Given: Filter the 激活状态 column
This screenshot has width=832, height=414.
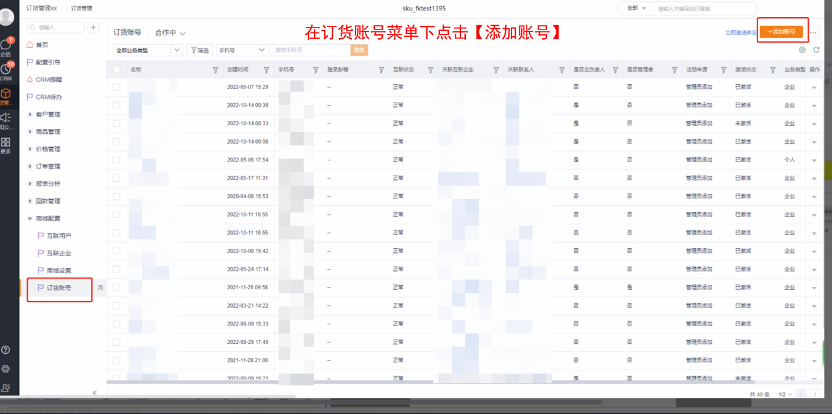Looking at the screenshot, I should coord(773,69).
